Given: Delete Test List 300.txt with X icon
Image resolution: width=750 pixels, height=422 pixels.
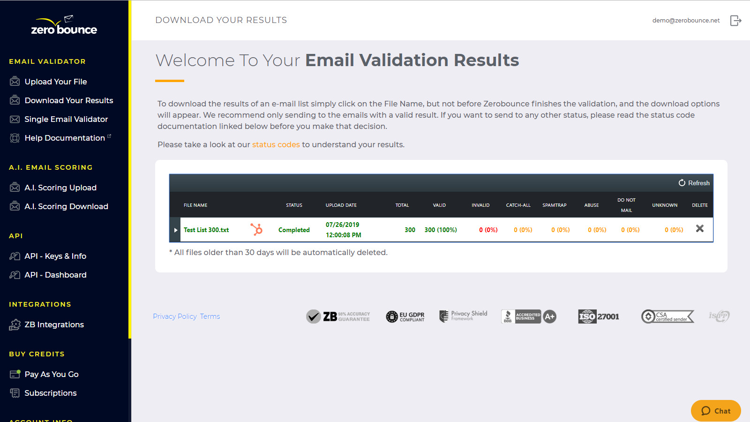Looking at the screenshot, I should click(700, 228).
